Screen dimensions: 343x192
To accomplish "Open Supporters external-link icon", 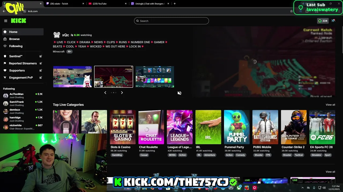I will [x=41, y=70].
